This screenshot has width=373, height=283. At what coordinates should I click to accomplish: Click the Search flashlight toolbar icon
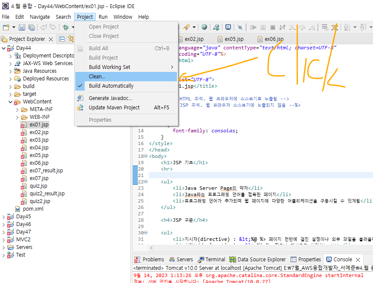point(186,27)
